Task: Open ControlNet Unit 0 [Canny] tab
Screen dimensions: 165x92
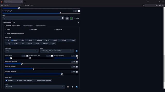Action: point(12,26)
